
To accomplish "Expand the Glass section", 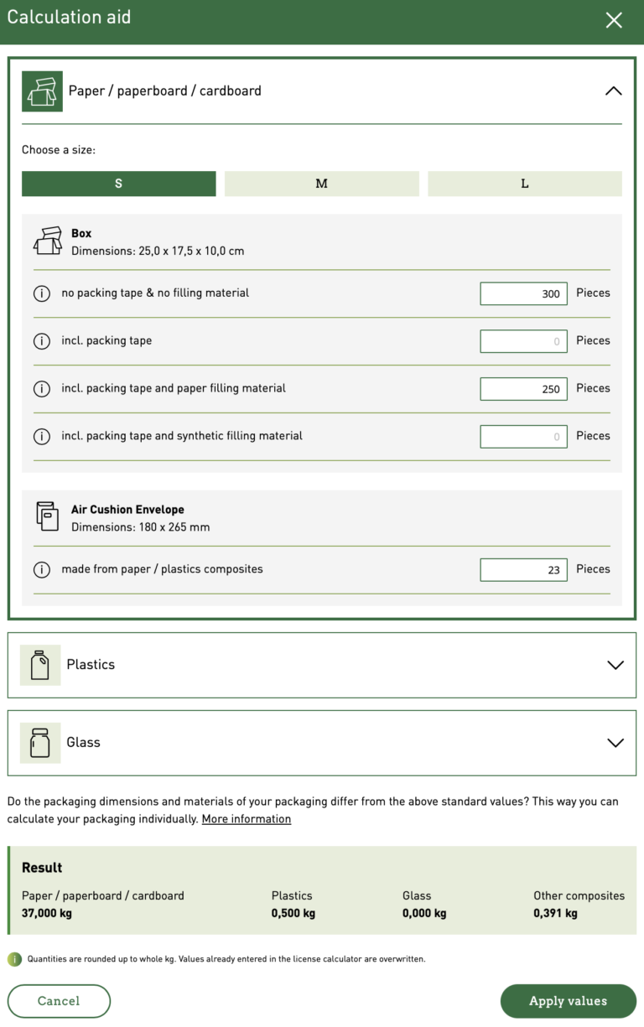I will tap(615, 743).
